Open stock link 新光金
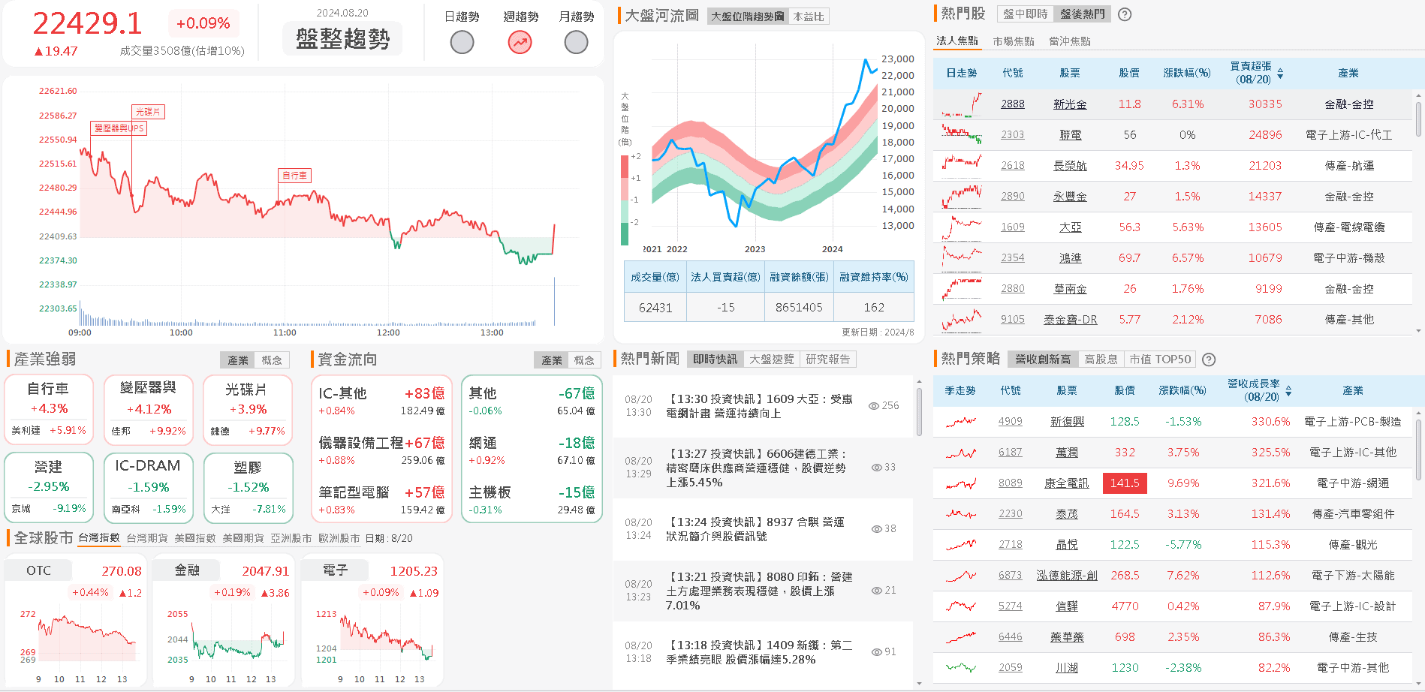This screenshot has width=1425, height=692. tap(1070, 104)
